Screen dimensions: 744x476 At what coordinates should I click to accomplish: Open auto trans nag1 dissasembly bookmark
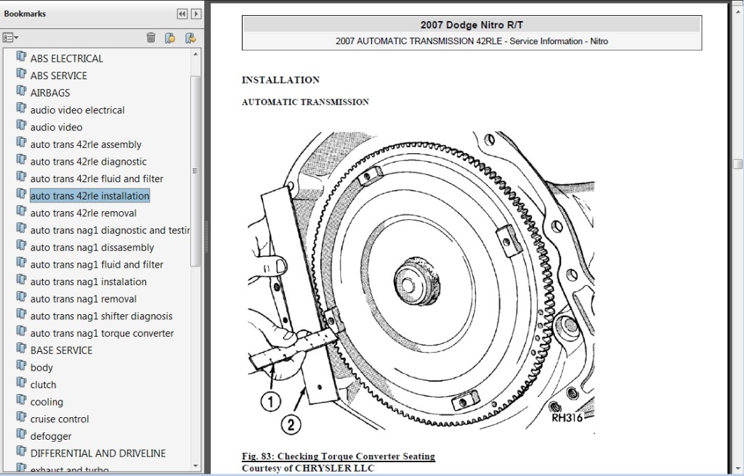click(x=92, y=247)
